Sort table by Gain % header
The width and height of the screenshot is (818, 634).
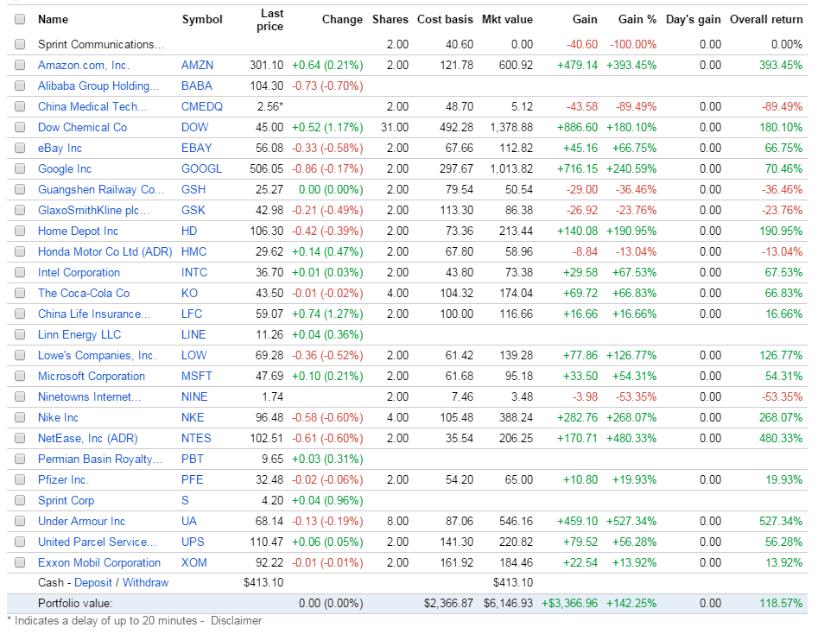637,19
